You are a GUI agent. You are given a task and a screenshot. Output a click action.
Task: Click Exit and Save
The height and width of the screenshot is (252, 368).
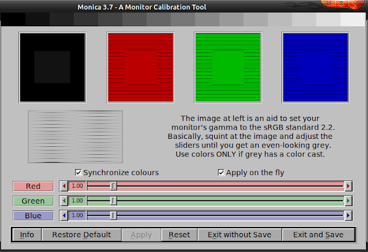(318, 235)
